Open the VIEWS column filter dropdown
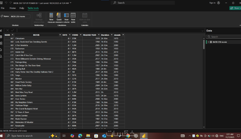 coord(80,35)
